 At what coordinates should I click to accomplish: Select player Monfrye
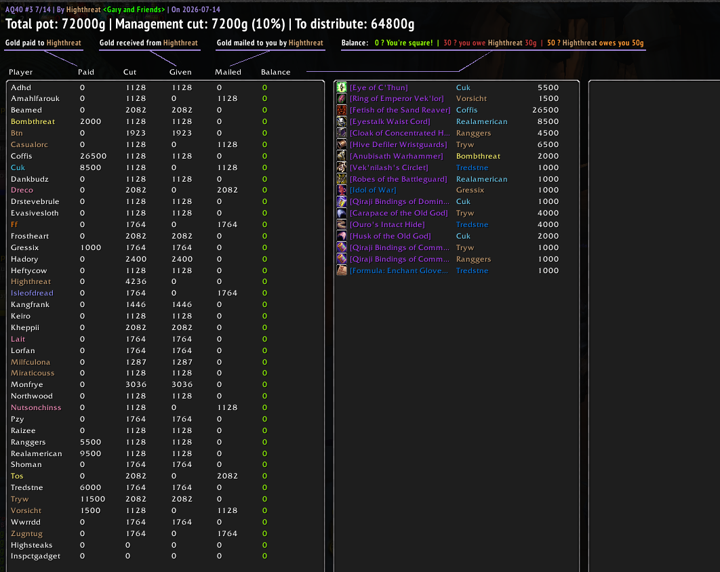pyautogui.click(x=26, y=384)
